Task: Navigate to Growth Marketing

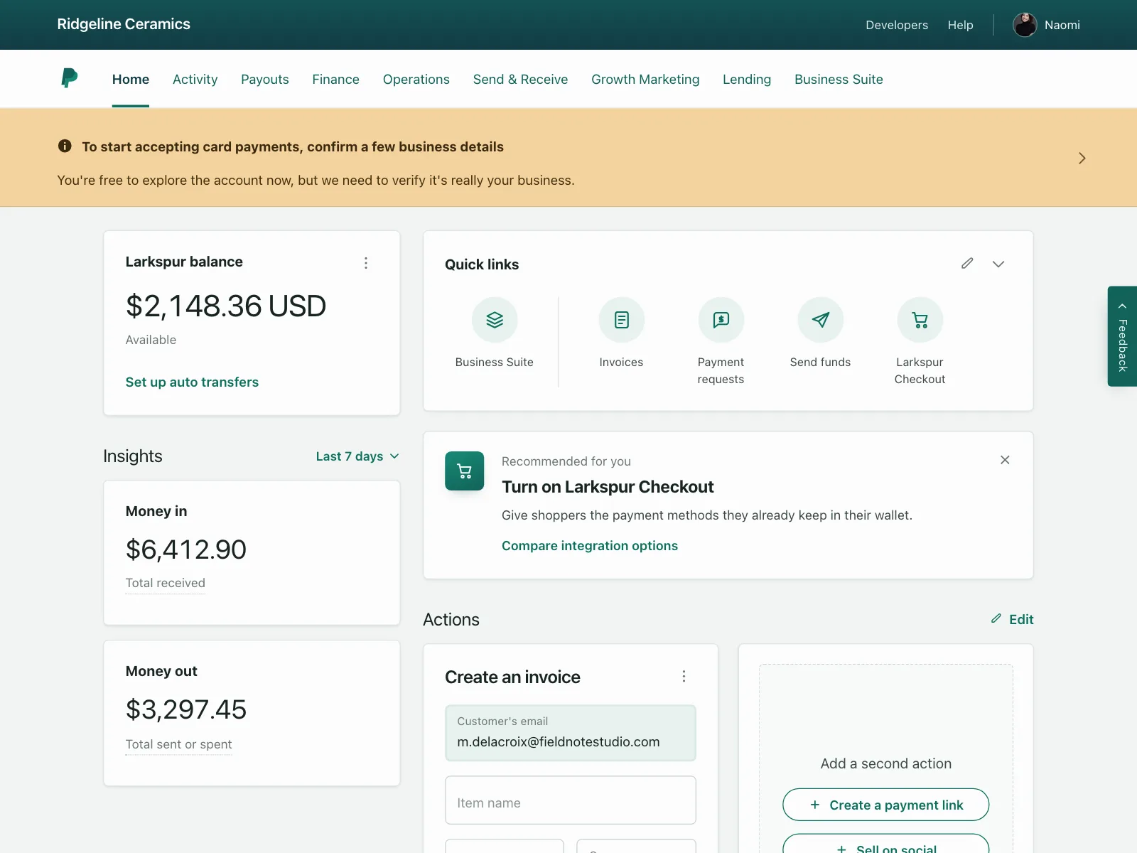Action: click(645, 80)
